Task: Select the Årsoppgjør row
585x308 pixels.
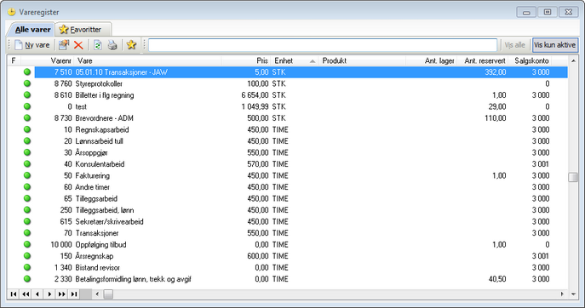Action: (287, 152)
